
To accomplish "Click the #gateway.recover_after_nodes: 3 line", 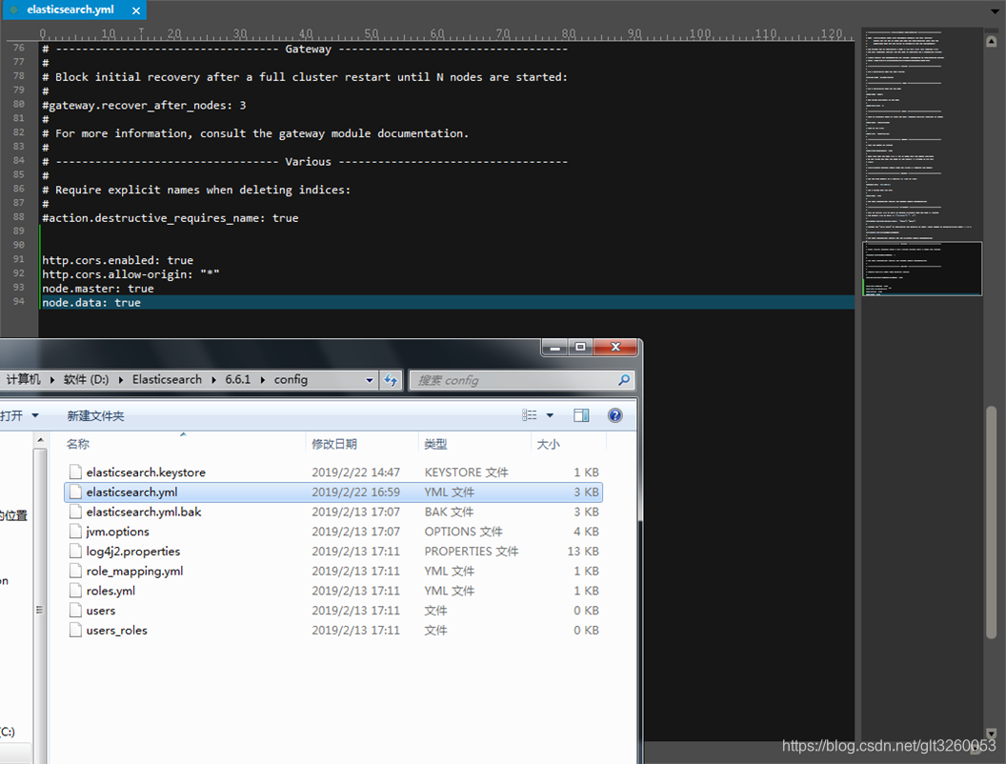I will click(x=144, y=105).
